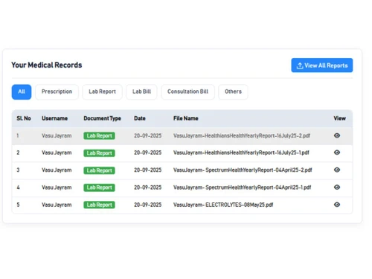The width and height of the screenshot is (372, 279).
Task: Click the Date column header
Action: [140, 118]
